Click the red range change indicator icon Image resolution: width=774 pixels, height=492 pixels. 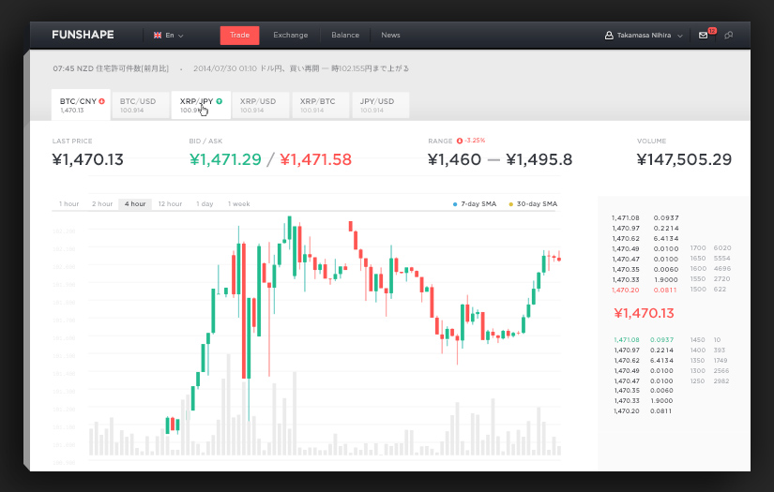click(x=460, y=141)
